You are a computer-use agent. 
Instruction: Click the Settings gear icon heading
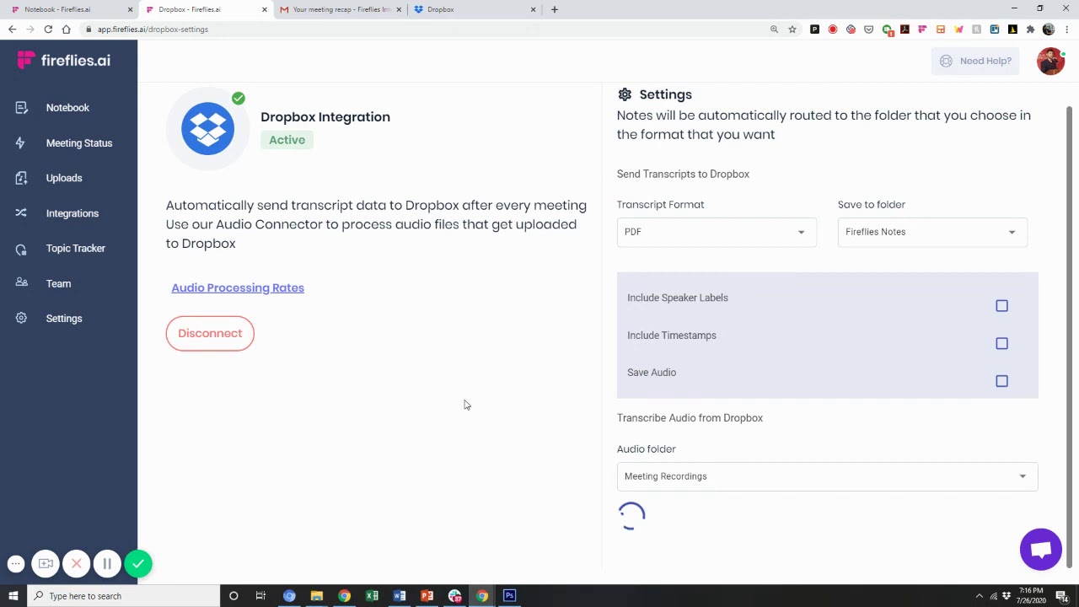click(625, 94)
